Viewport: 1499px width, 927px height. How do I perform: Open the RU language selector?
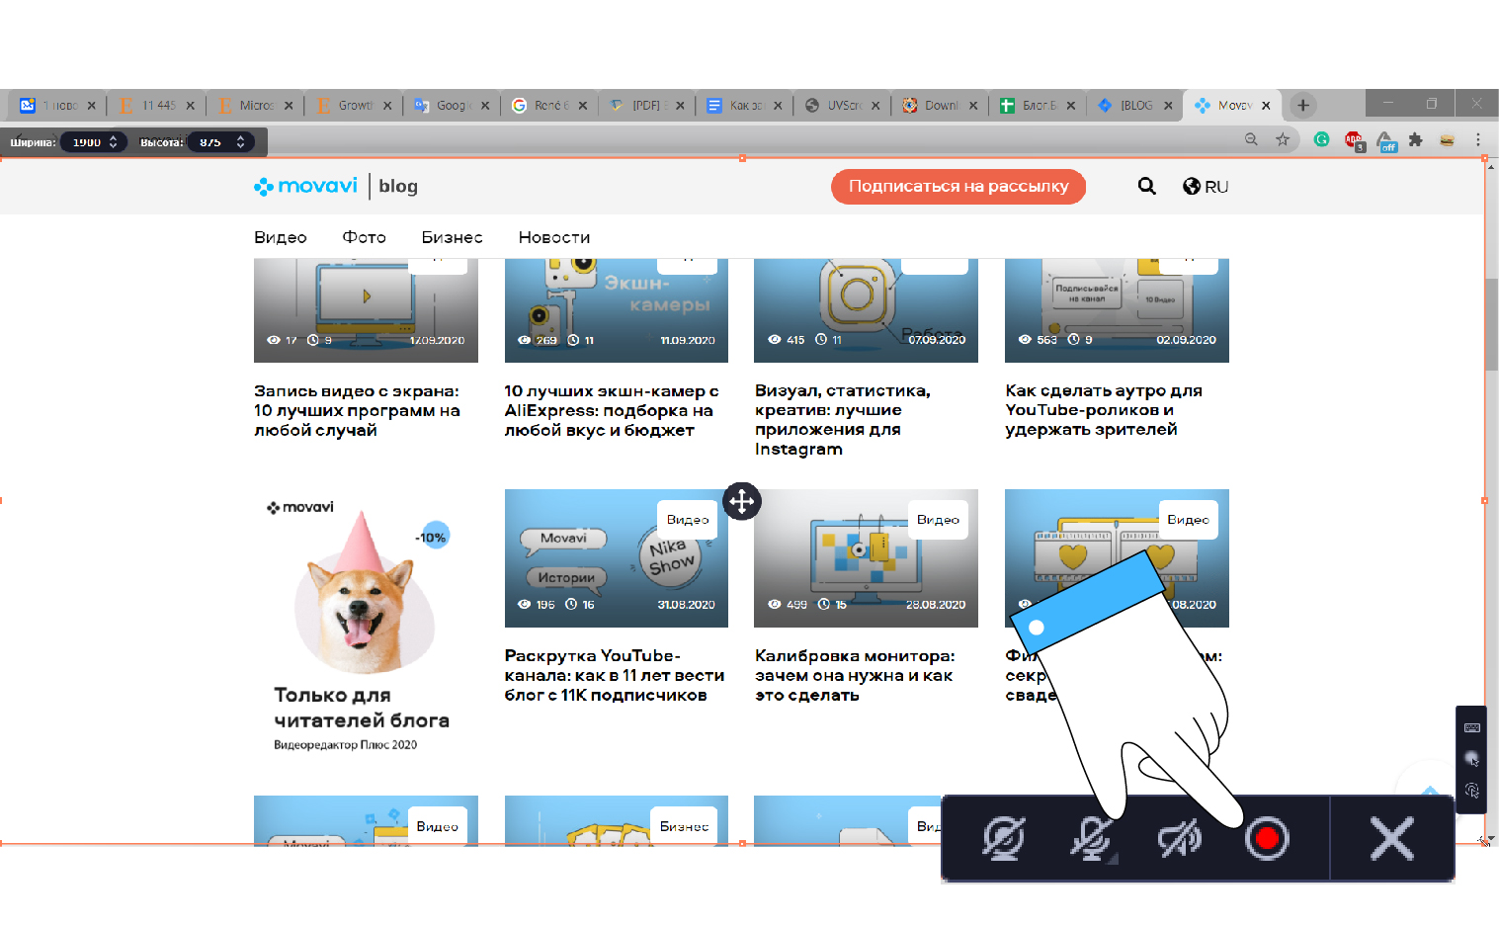1206,186
